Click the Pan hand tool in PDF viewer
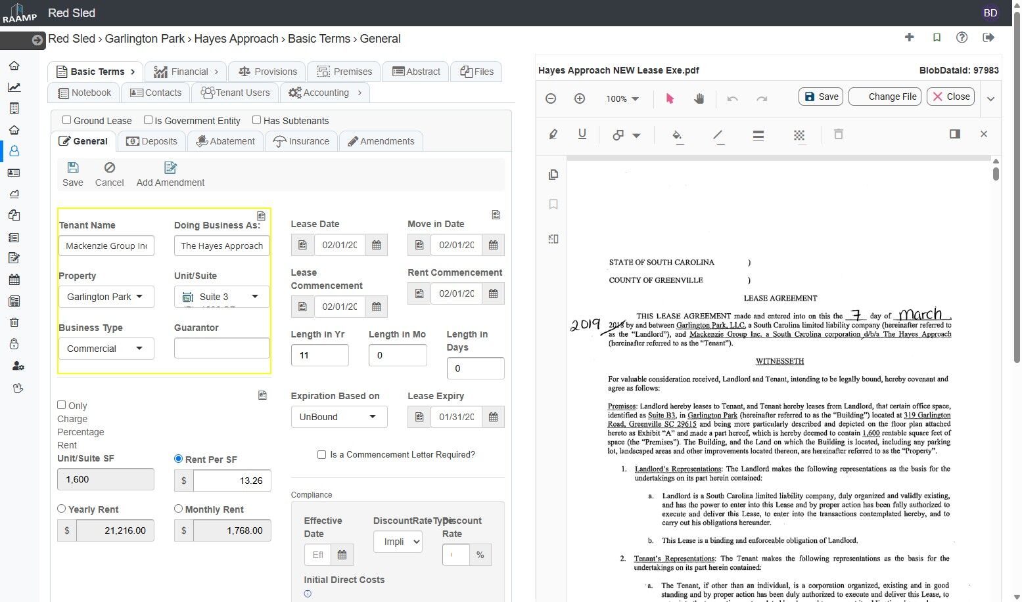The height and width of the screenshot is (602, 1022). point(699,98)
